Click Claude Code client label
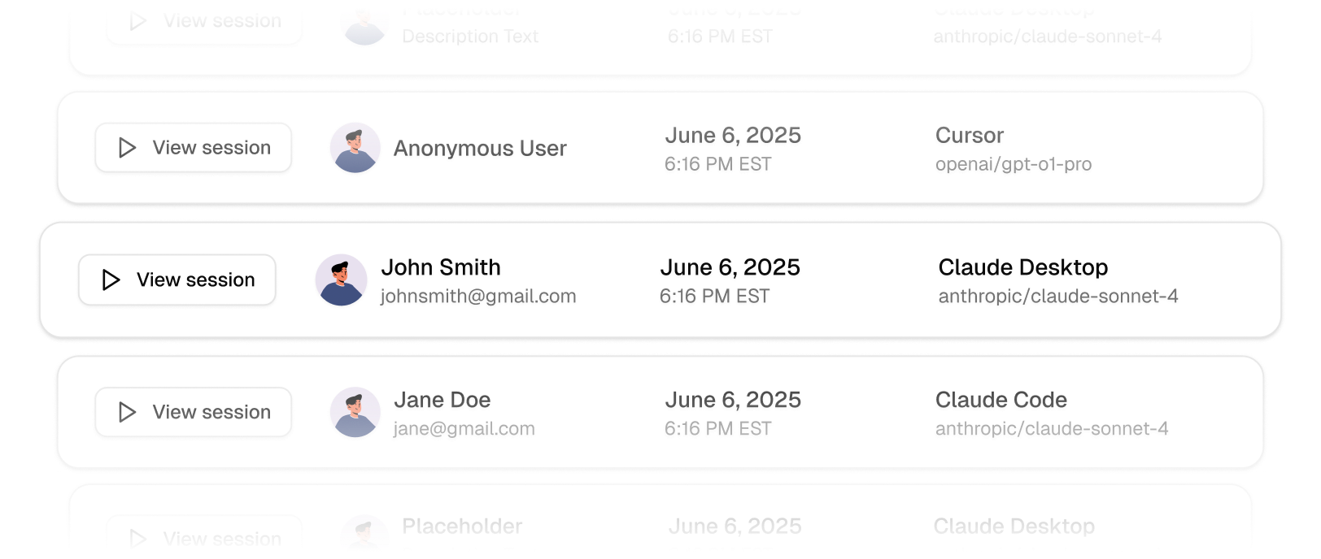1321x559 pixels. point(1001,400)
